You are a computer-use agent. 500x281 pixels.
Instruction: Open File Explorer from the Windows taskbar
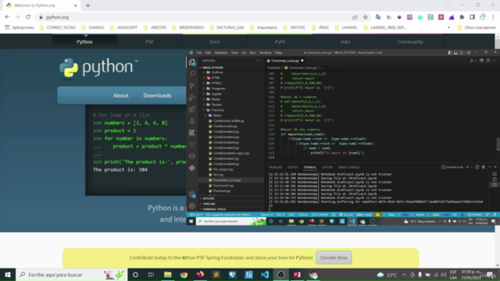point(168,275)
